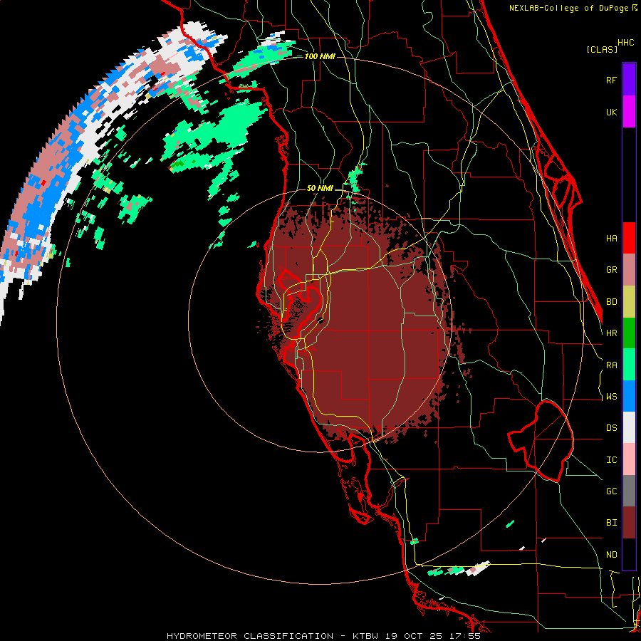The image size is (641, 641).
Task: Click the BI dark red legend swatch
Action: tap(629, 523)
